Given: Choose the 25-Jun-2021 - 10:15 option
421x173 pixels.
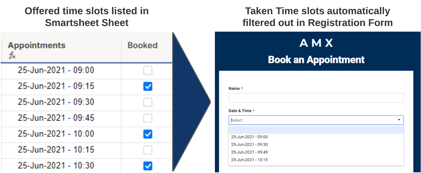Looking at the screenshot, I should [249, 160].
